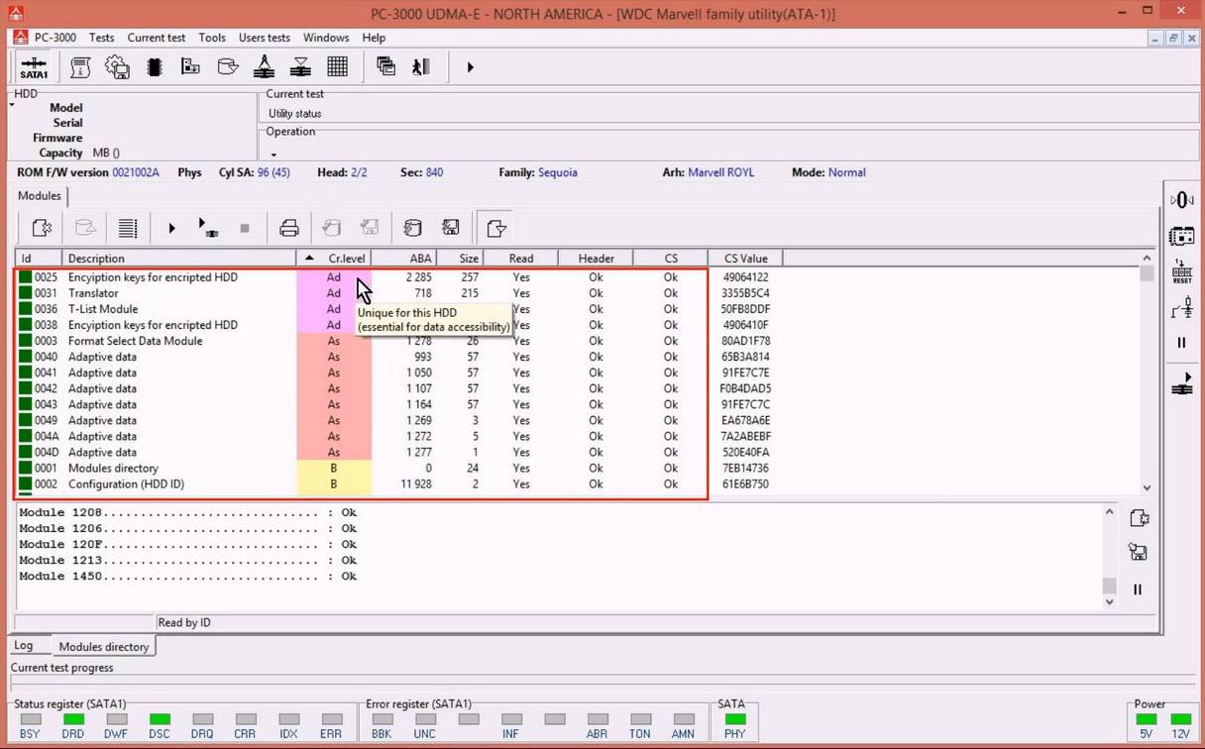Screen dimensions: 1205x749
Task: Click the exit running-man toolbar icon
Action: click(421, 67)
